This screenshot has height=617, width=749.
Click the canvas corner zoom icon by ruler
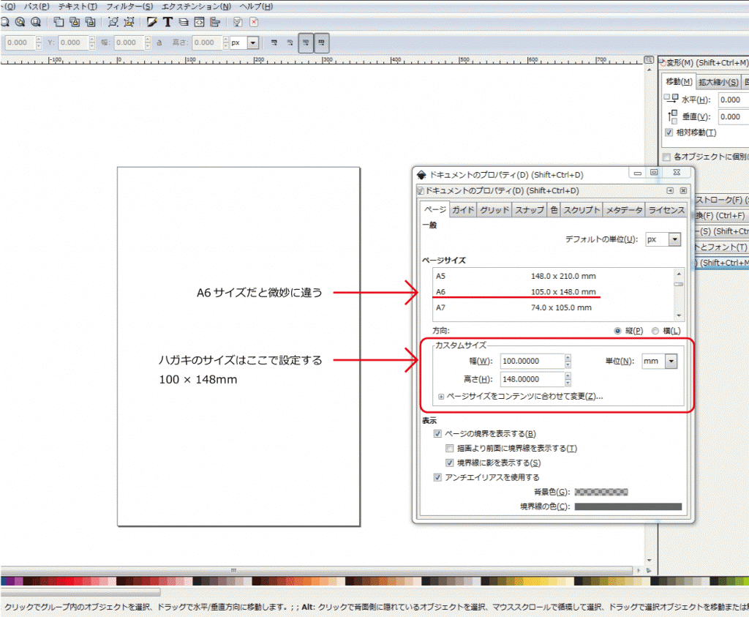point(649,60)
